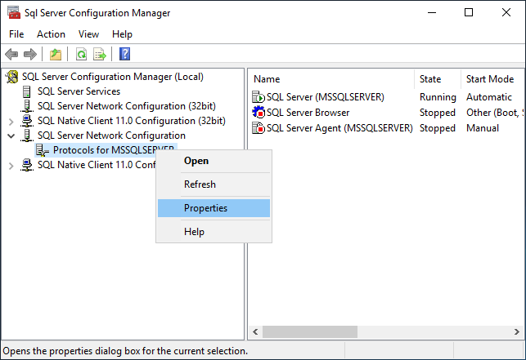Collapse the SQL Server Network Configuration node

tap(11, 136)
